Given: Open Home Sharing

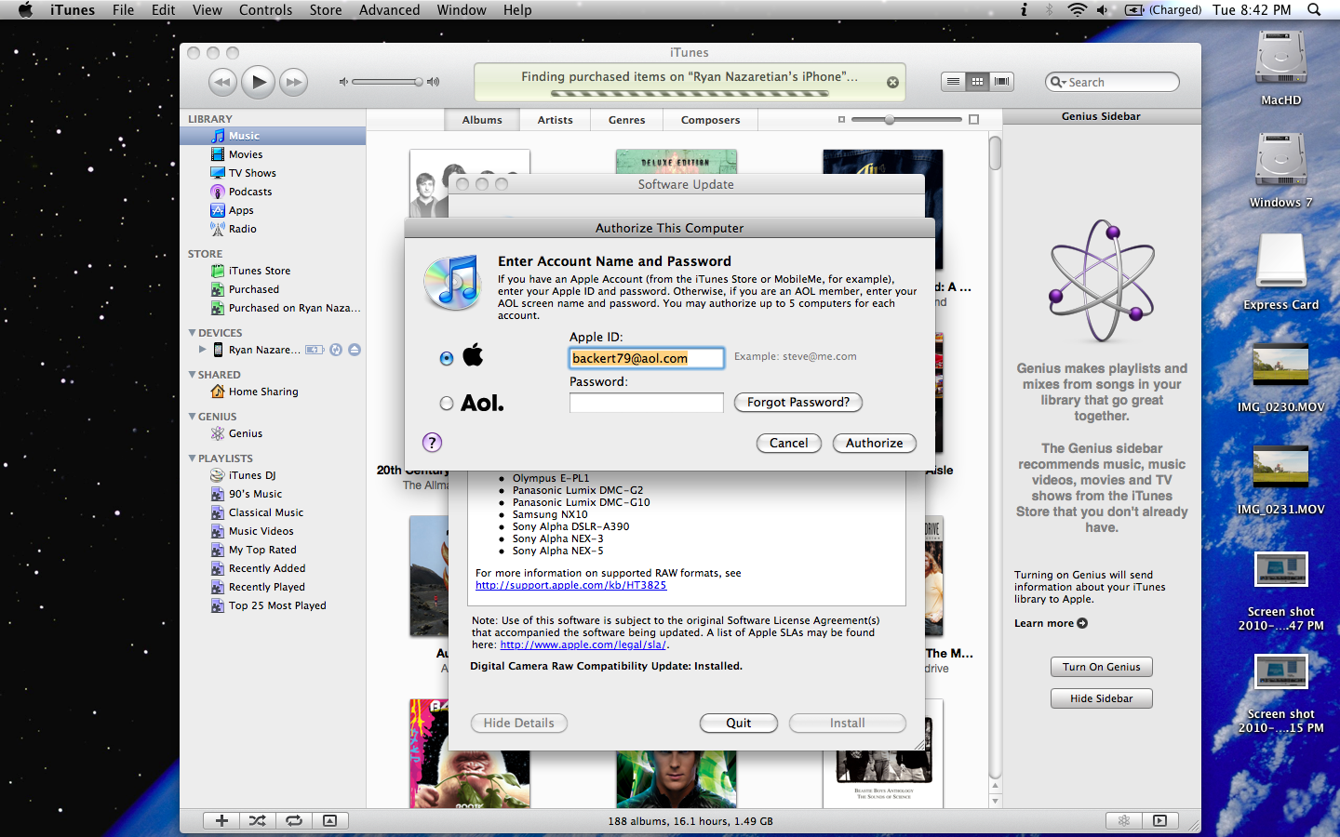Looking at the screenshot, I should (263, 392).
